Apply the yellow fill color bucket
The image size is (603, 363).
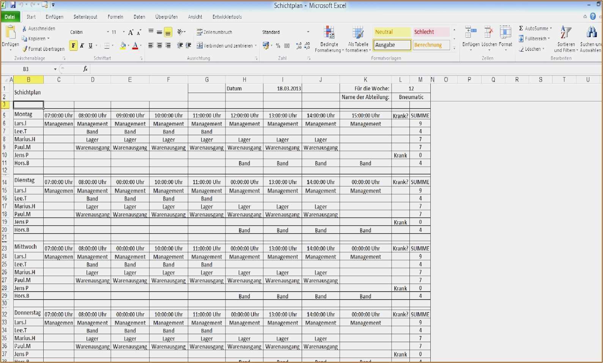pos(123,46)
